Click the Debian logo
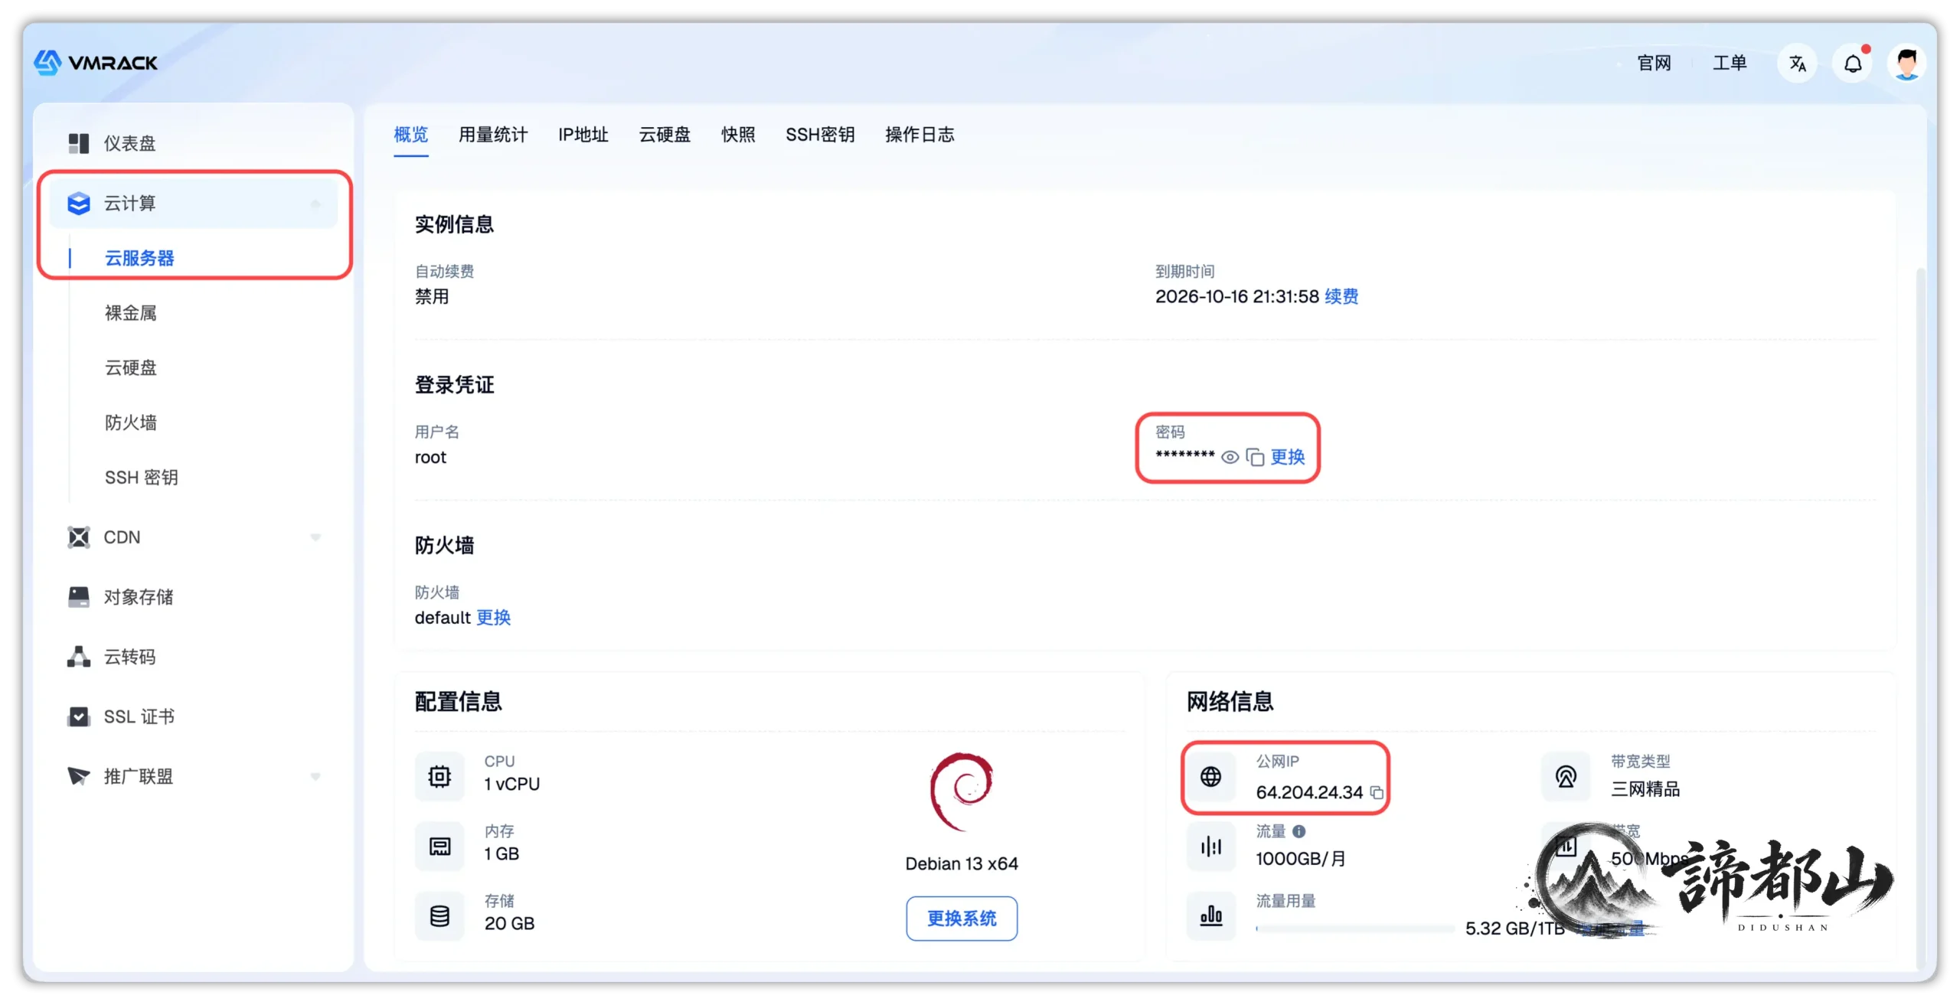The height and width of the screenshot is (1005, 1960). [x=962, y=792]
